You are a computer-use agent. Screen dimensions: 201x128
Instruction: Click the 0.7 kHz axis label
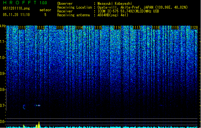tap(3, 106)
